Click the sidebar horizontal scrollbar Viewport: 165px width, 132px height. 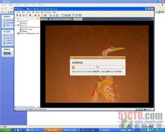coord(27,107)
